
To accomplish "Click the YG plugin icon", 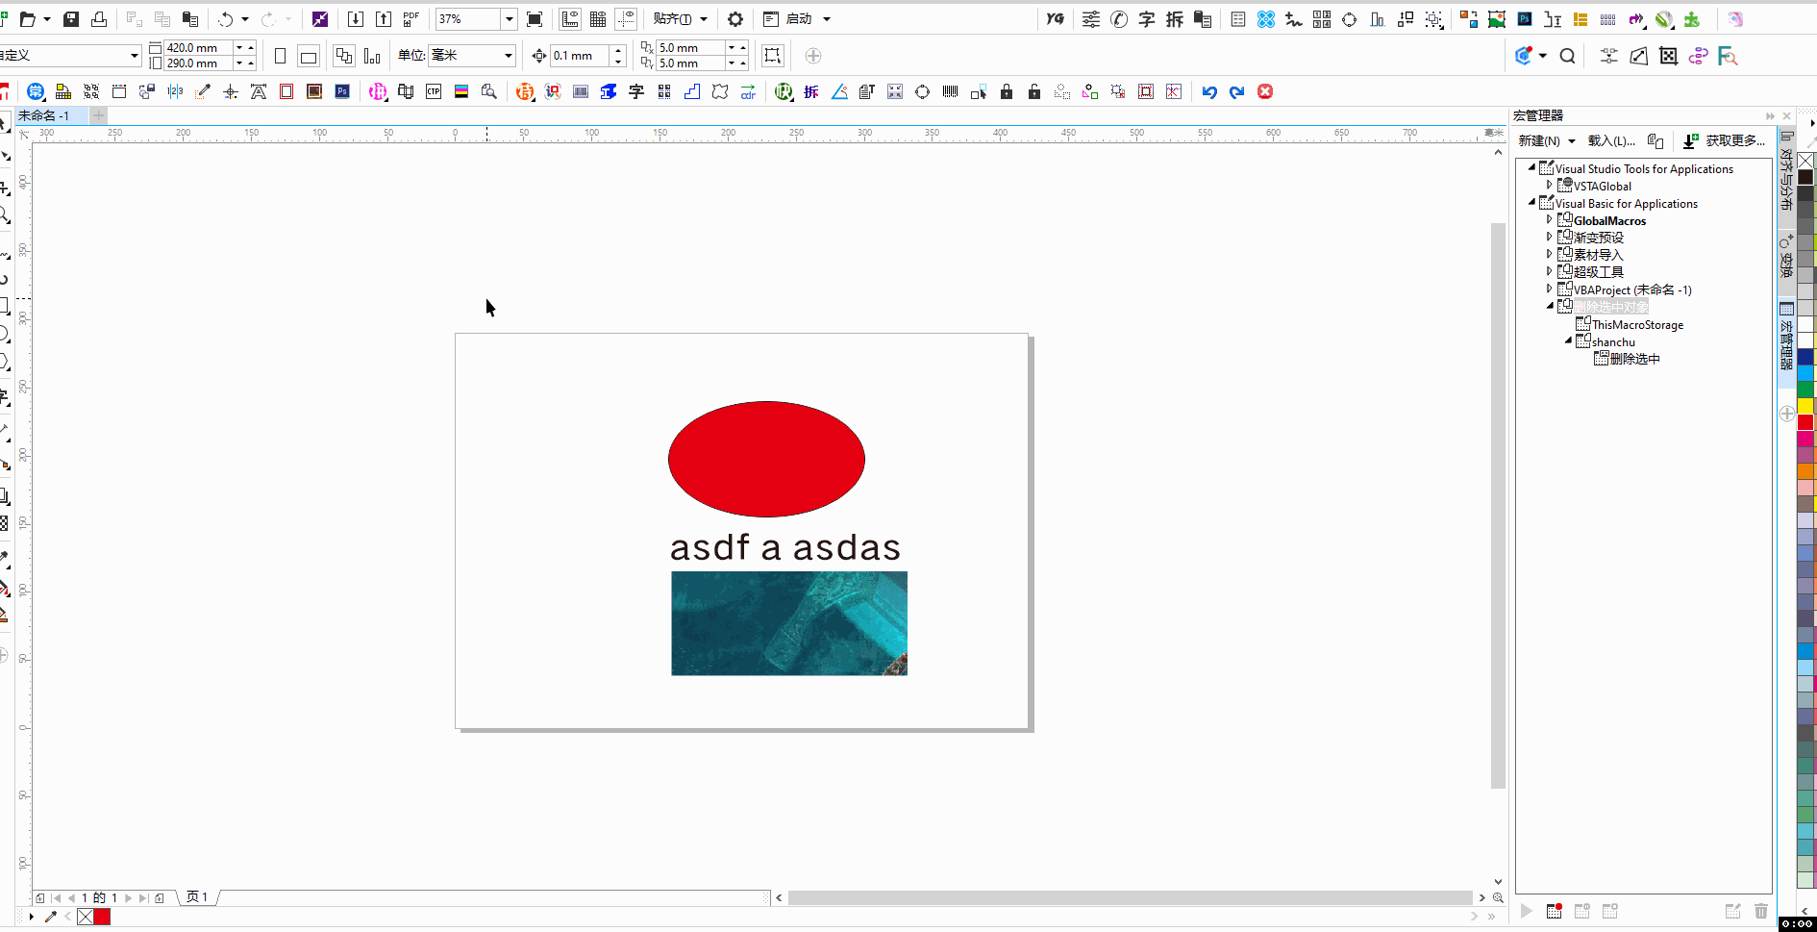I will [1056, 19].
